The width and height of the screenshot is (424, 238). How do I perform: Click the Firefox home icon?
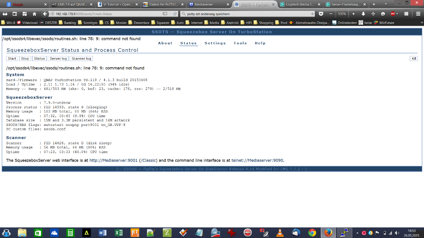pyautogui.click(x=34, y=14)
